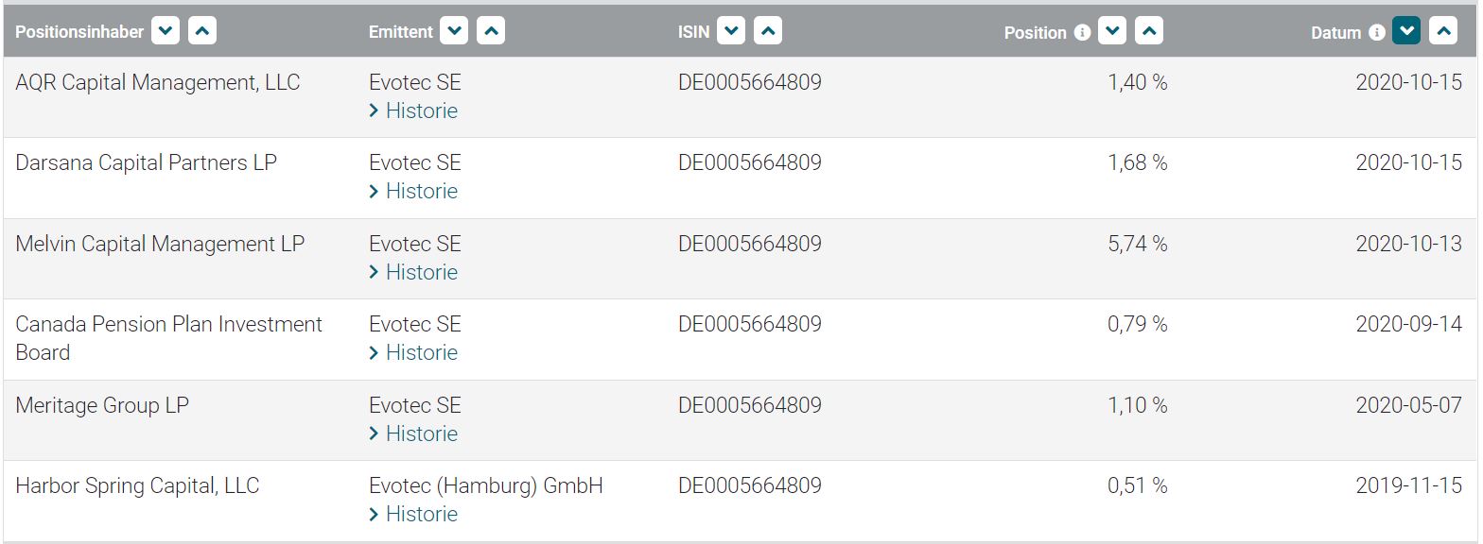The width and height of the screenshot is (1483, 544).
Task: Sort Position column descending
Action: click(x=1112, y=31)
